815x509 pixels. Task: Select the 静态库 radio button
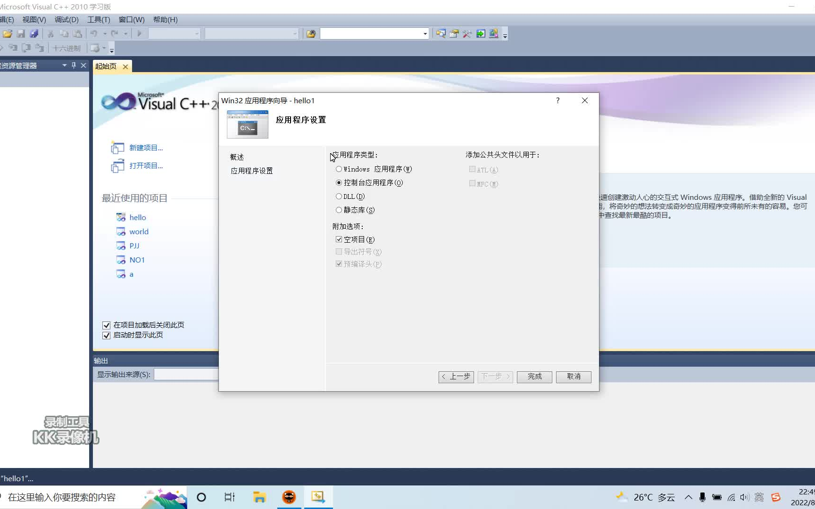pyautogui.click(x=339, y=210)
